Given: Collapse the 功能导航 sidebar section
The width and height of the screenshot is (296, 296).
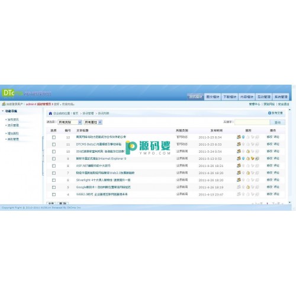Looking at the screenshot, I should pos(3,111).
